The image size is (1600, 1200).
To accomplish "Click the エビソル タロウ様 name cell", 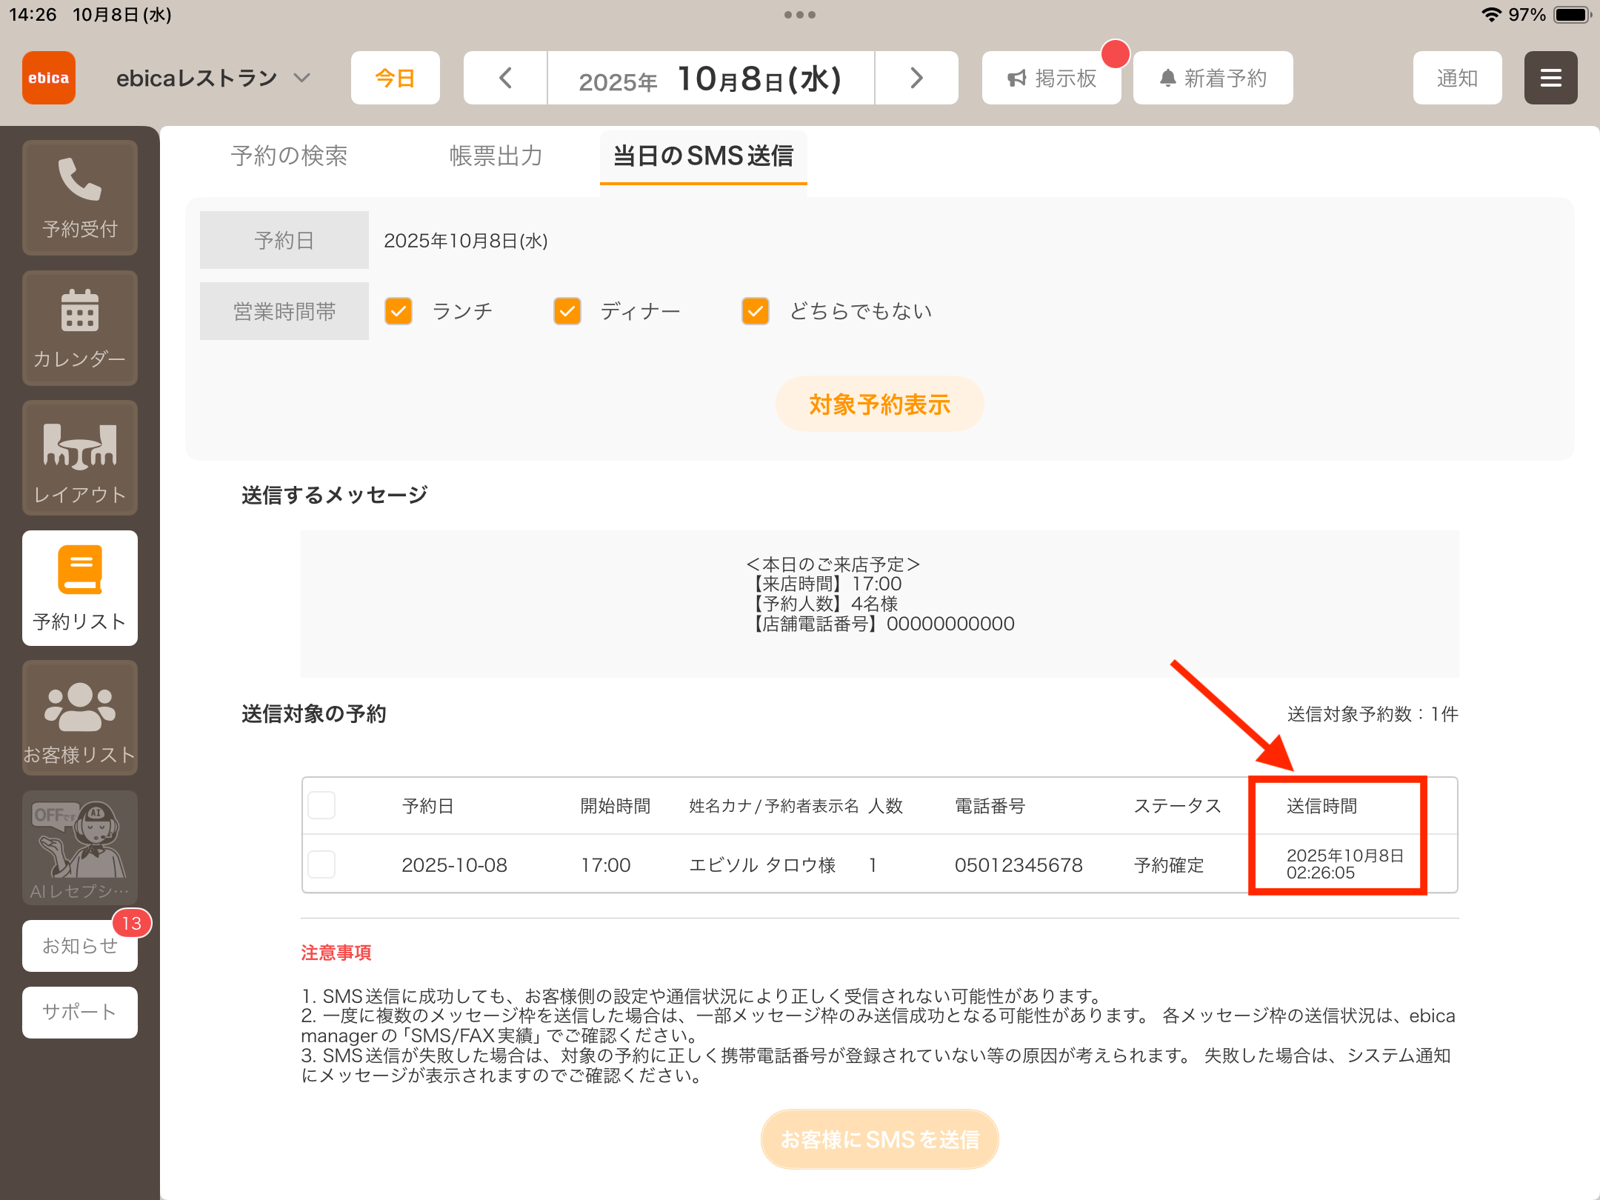I will coord(762,865).
